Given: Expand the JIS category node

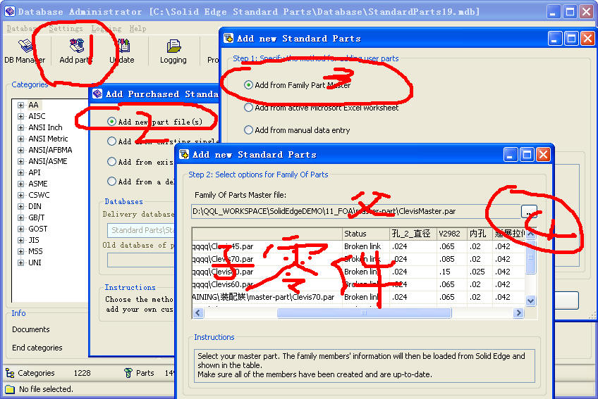Looking at the screenshot, I should click(x=21, y=240).
